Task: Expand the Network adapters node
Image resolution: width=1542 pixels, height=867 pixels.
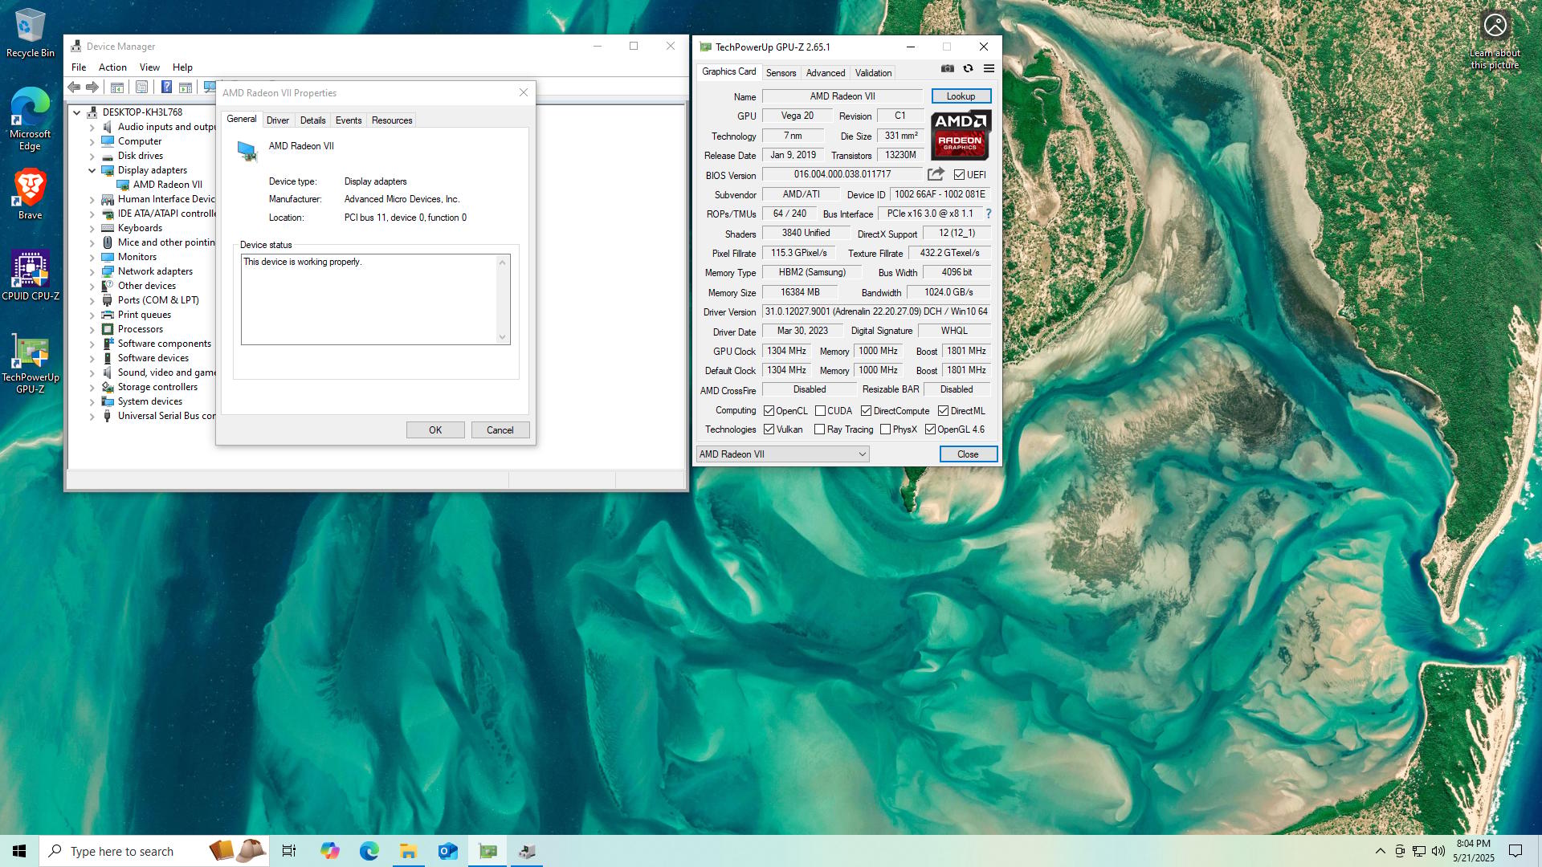Action: [92, 271]
